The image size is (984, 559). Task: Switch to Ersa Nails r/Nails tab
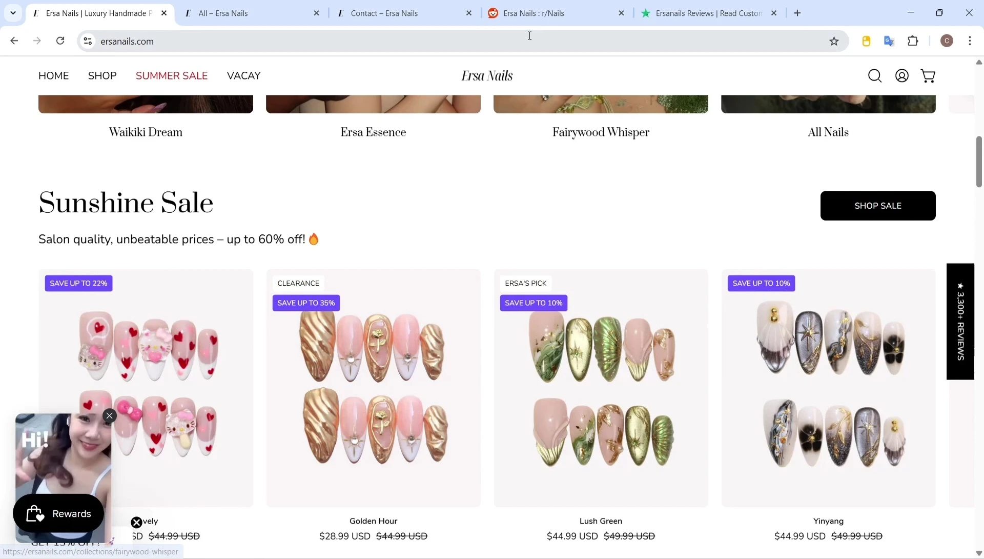coord(557,13)
